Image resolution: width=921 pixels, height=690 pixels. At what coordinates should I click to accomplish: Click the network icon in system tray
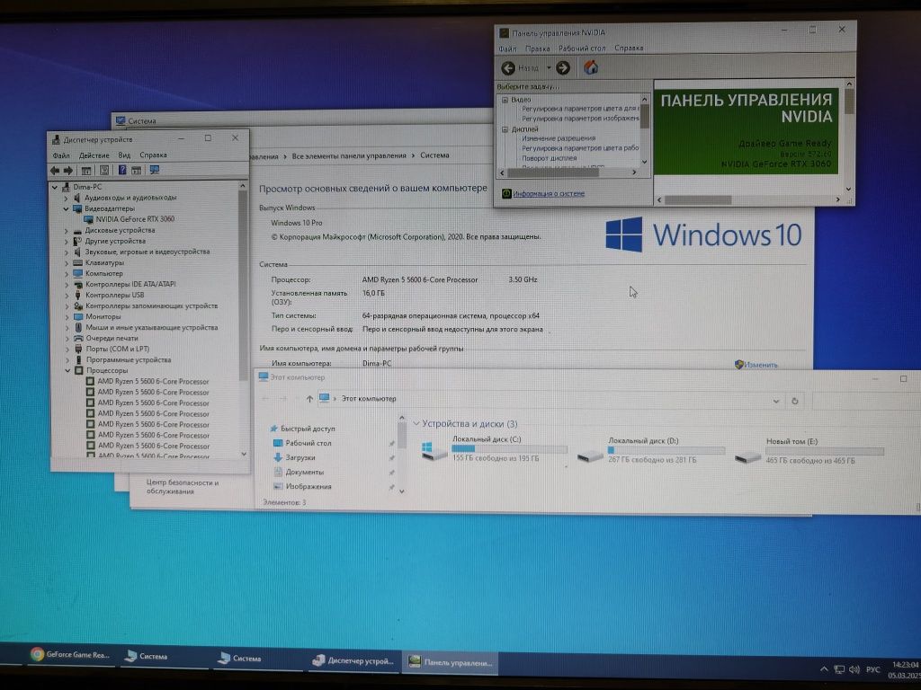pyautogui.click(x=839, y=669)
